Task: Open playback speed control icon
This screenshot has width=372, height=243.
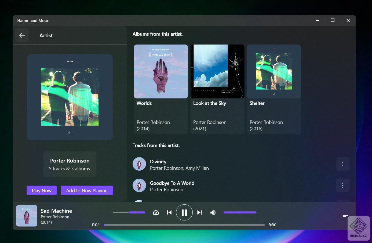Action: [156, 212]
